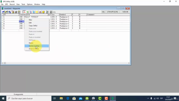Select the red waypoints view icon
Viewport: 179px width, 101px height.
(24, 12)
